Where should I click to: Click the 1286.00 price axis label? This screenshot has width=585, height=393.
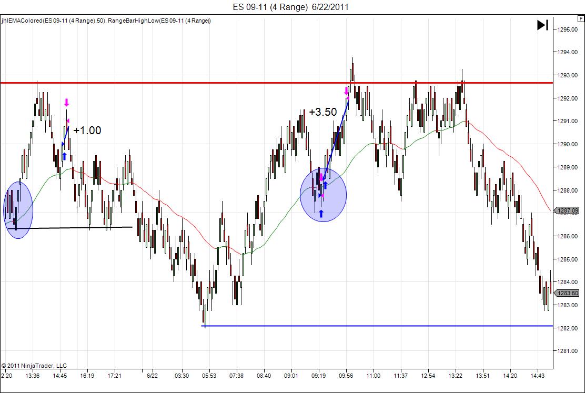pyautogui.click(x=568, y=236)
